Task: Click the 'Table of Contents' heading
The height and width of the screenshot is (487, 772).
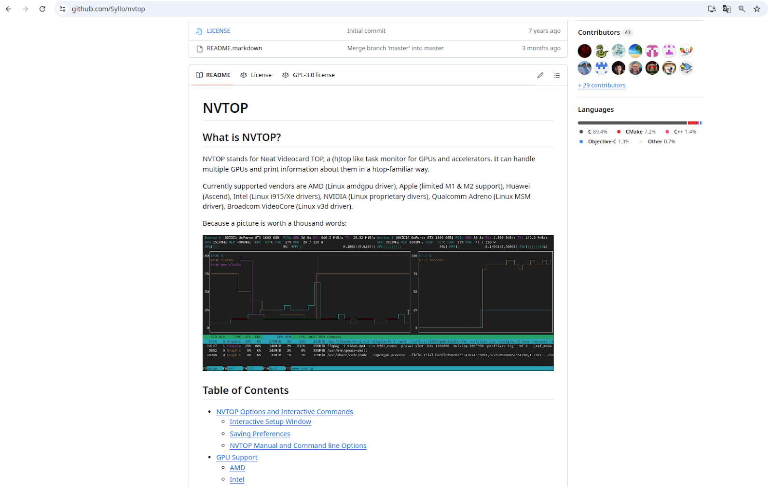Action: tap(246, 391)
